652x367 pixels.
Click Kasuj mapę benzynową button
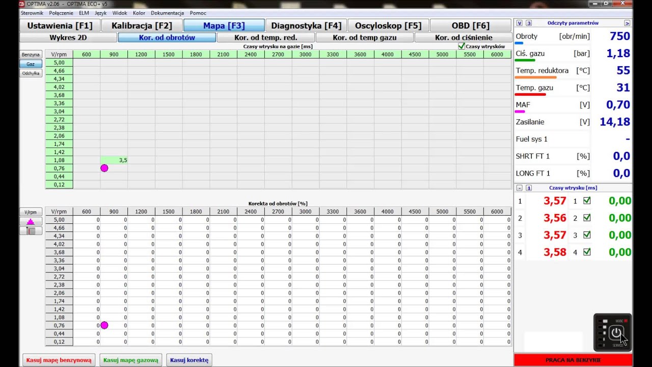click(x=59, y=360)
